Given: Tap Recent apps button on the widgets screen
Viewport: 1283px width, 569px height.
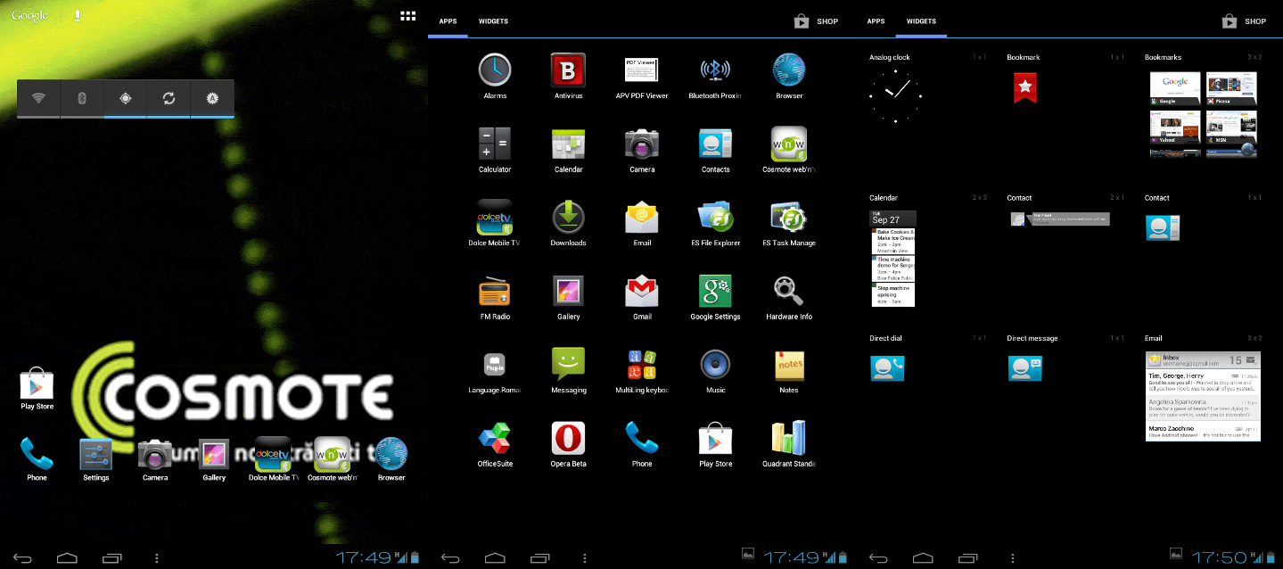Looking at the screenshot, I should [x=969, y=558].
